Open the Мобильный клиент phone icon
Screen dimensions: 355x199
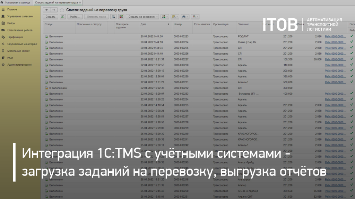pyautogui.click(x=3, y=51)
